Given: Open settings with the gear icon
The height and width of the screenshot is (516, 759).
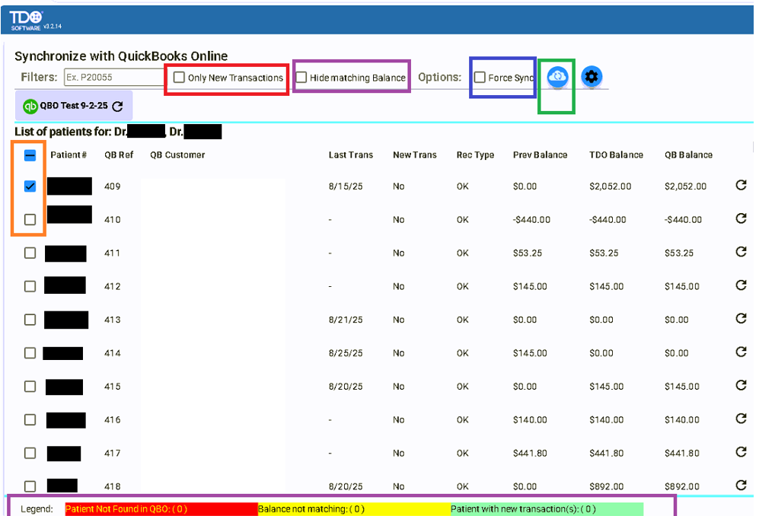Looking at the screenshot, I should 592,77.
